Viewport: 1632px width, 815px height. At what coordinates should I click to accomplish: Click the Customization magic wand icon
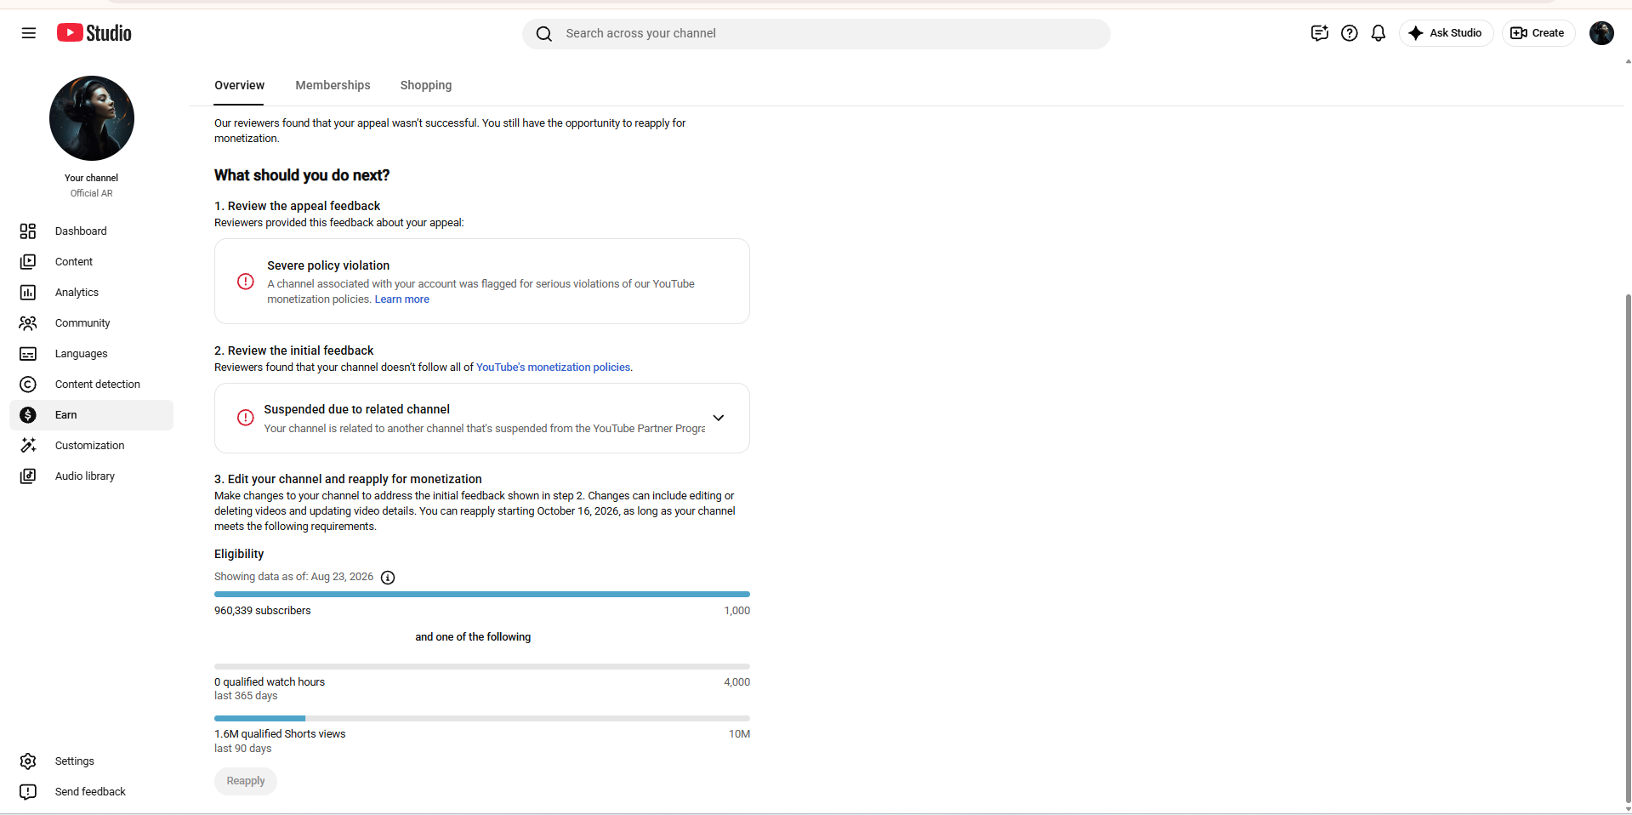(x=28, y=446)
